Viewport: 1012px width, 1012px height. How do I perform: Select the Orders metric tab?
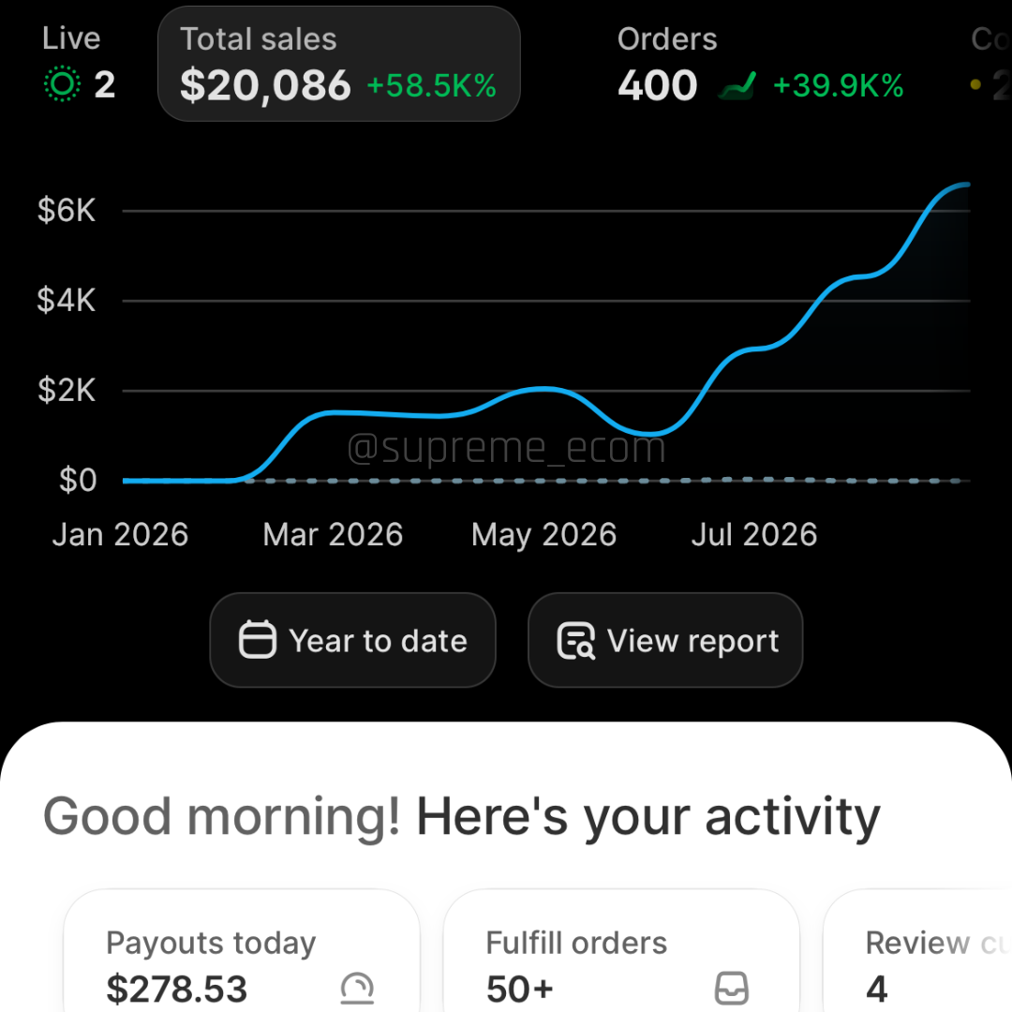(760, 64)
